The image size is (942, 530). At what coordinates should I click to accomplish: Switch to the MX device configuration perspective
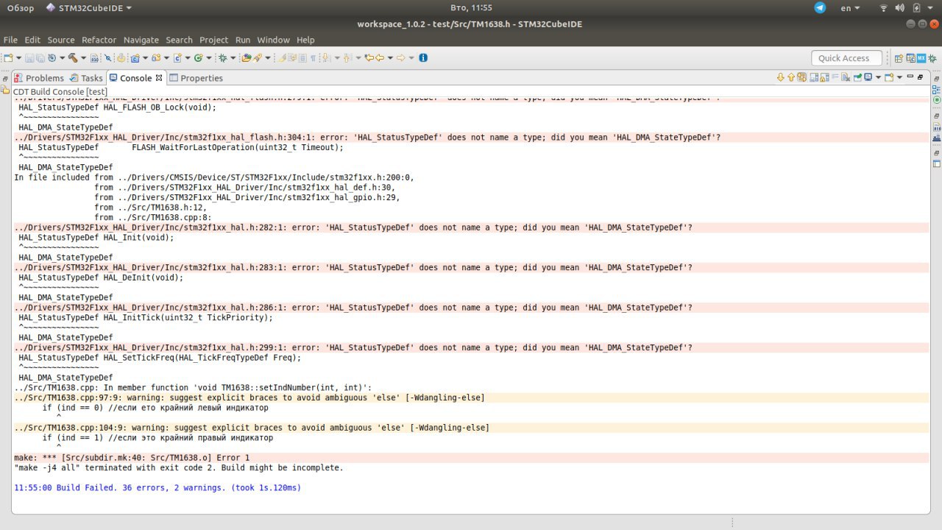click(x=921, y=58)
